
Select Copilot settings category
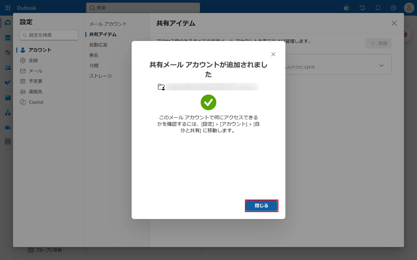point(32,102)
